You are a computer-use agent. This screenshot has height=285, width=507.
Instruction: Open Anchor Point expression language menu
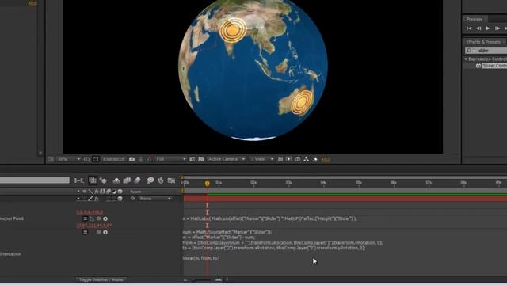[105, 218]
